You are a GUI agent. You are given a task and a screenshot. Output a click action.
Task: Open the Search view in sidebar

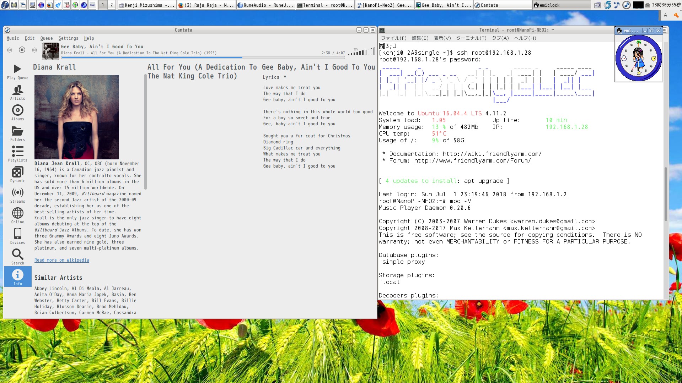point(17,257)
